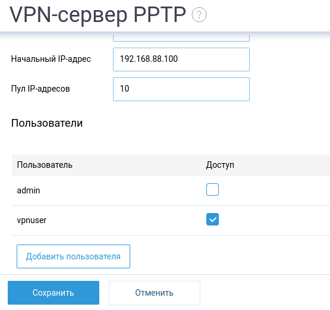Select the vpnuser row name
This screenshot has width=330, height=310.
point(32,220)
